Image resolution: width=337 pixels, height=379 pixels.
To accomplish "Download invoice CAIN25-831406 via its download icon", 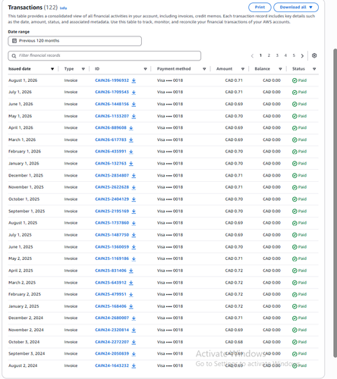I will pyautogui.click(x=131, y=271).
